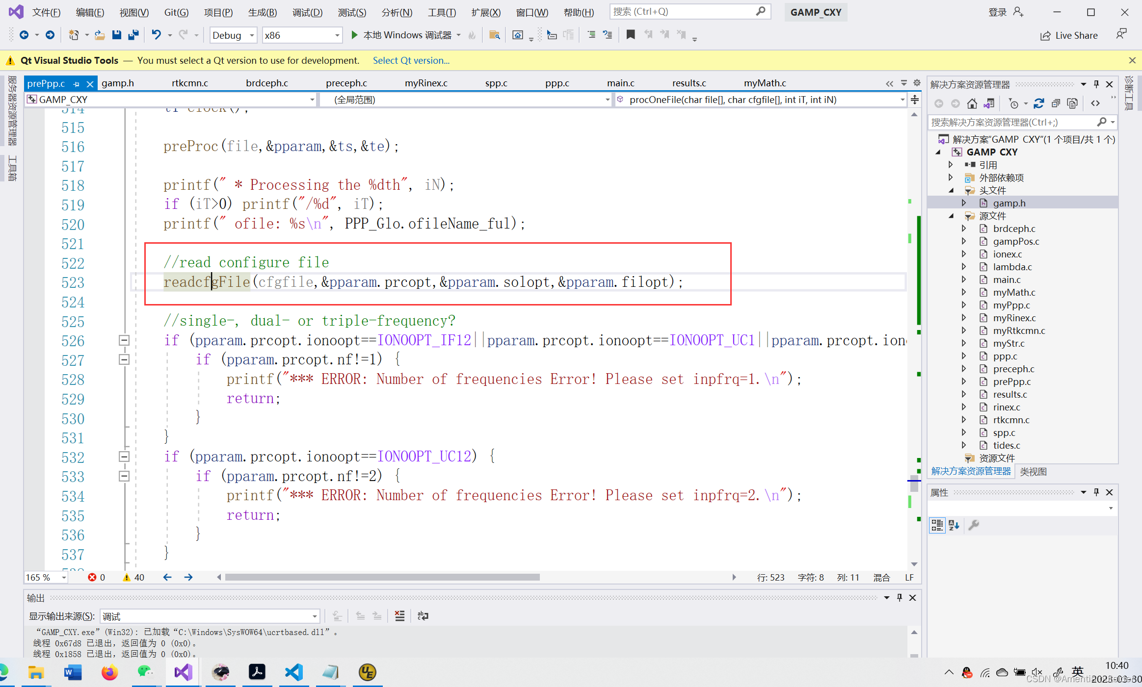Click the Open File toolbar icon
This screenshot has height=687, width=1142.
[100, 35]
